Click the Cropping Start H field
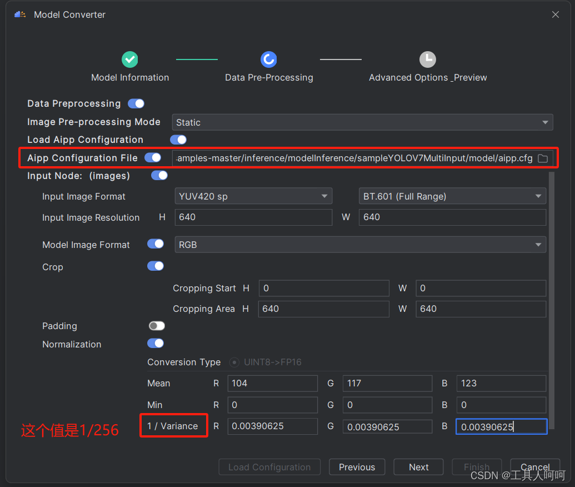This screenshot has height=487, width=575. pyautogui.click(x=324, y=288)
